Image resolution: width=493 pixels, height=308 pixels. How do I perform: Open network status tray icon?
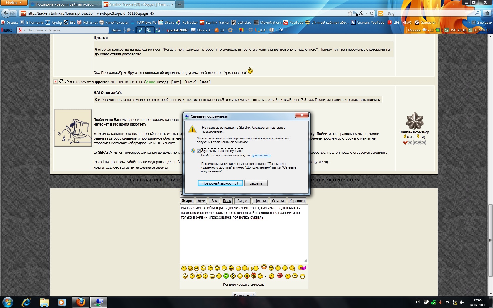click(455, 302)
